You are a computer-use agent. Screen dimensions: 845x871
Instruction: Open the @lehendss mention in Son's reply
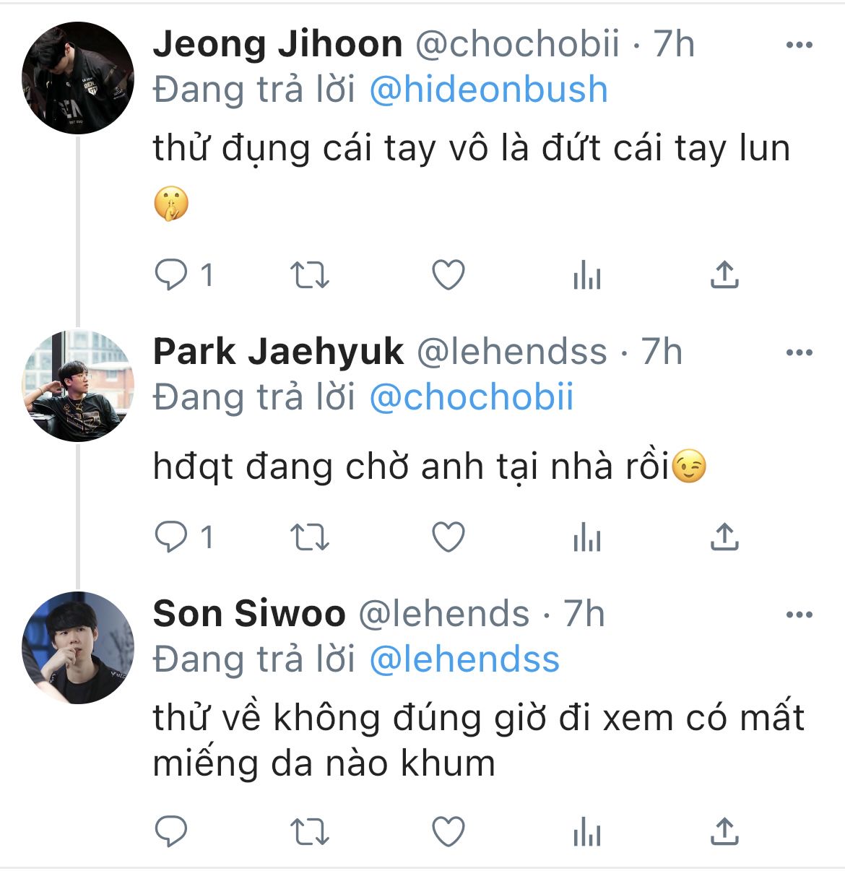464,660
